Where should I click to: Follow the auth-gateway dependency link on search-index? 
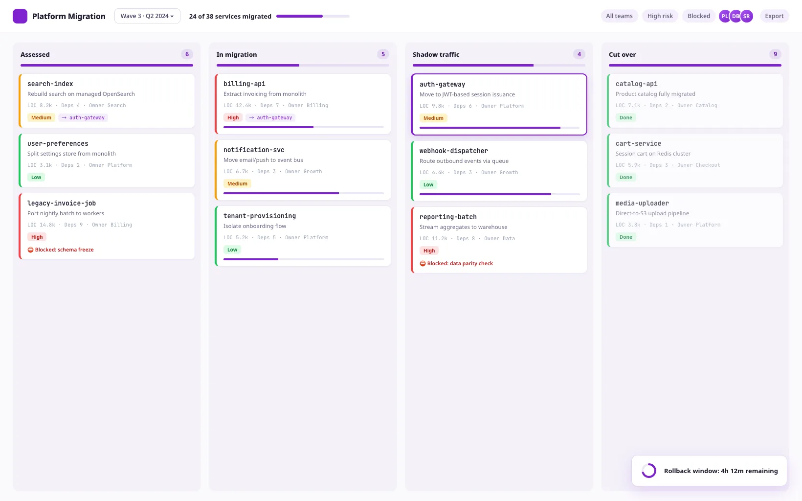point(83,117)
